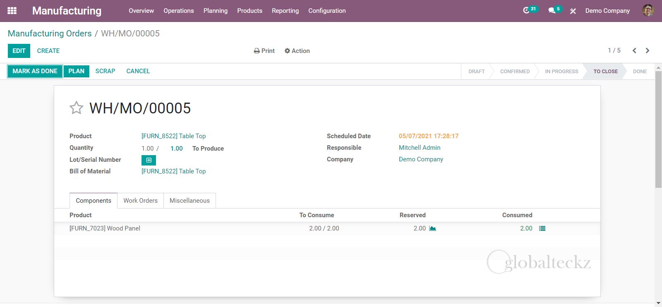
Task: Click the vertical scrollbar thumb
Action: coord(658,129)
